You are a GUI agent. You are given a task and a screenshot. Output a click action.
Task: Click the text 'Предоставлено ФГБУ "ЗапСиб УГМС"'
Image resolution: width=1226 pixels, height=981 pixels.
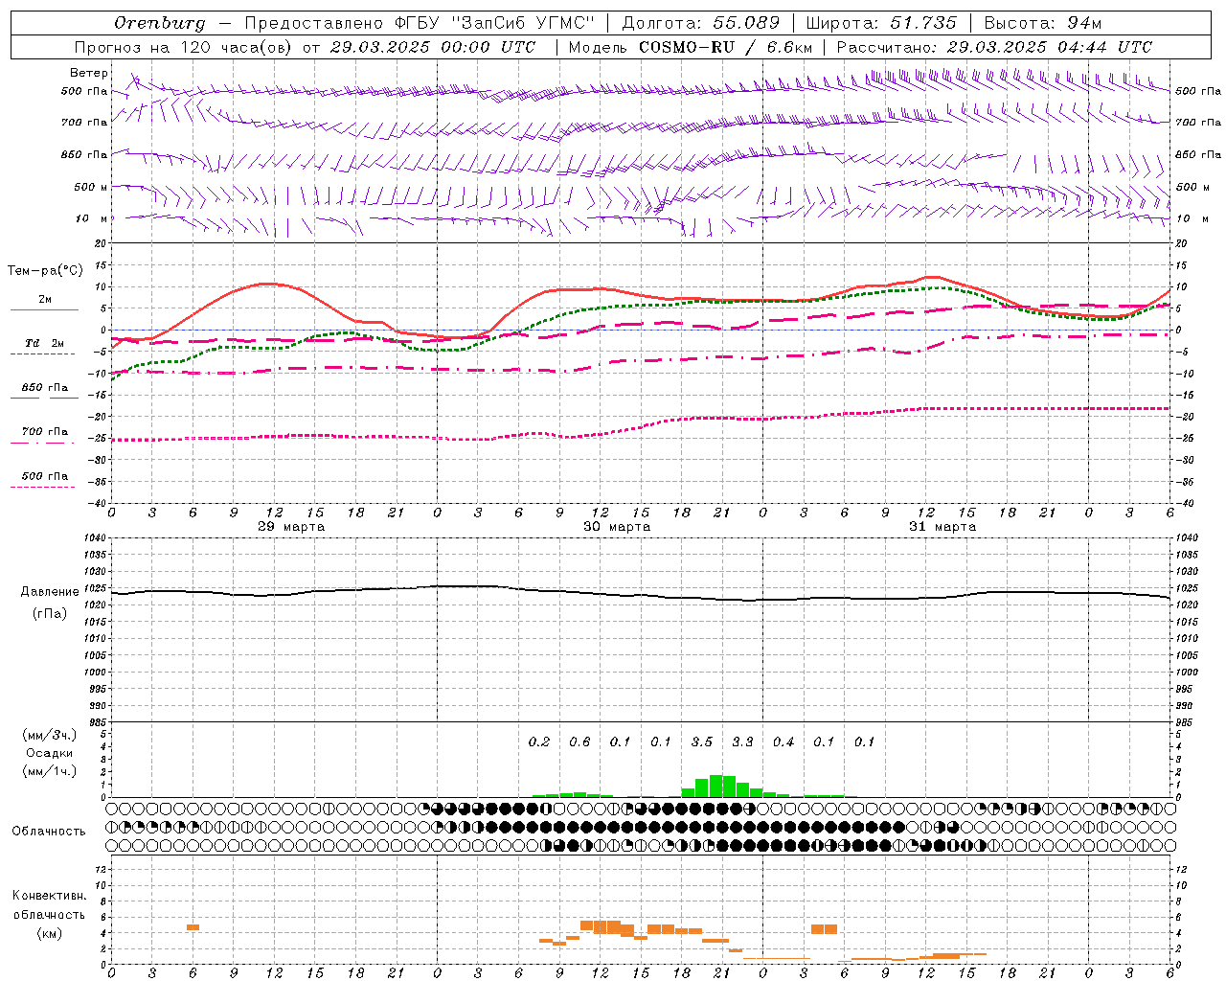pos(420,23)
